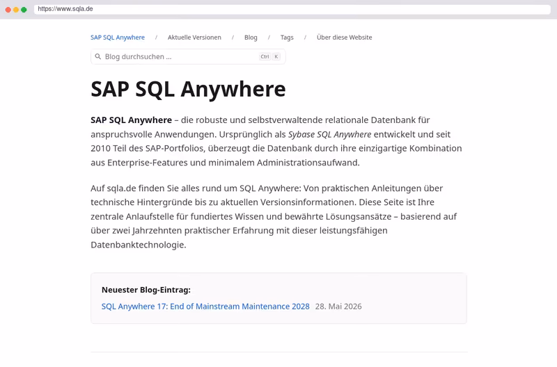Open SQL Anywhere 17 End of Mainstream Maintenance post
Viewport: 557px width, 367px height.
(x=205, y=307)
